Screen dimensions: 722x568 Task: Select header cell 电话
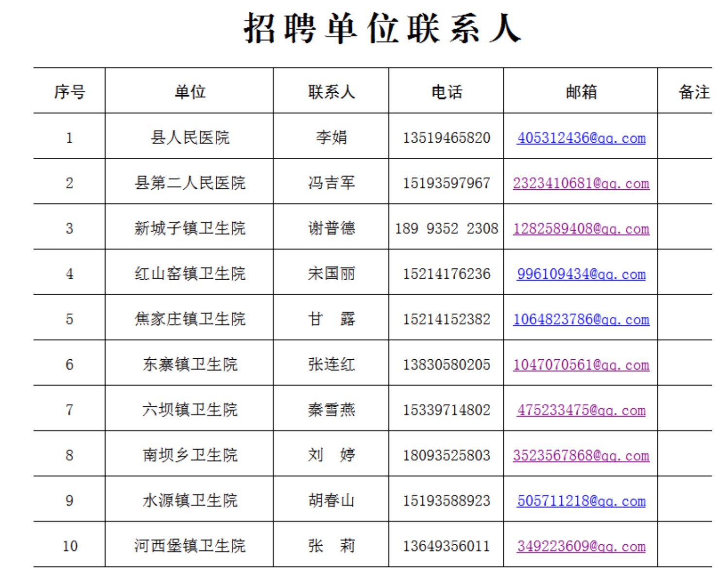tap(447, 92)
